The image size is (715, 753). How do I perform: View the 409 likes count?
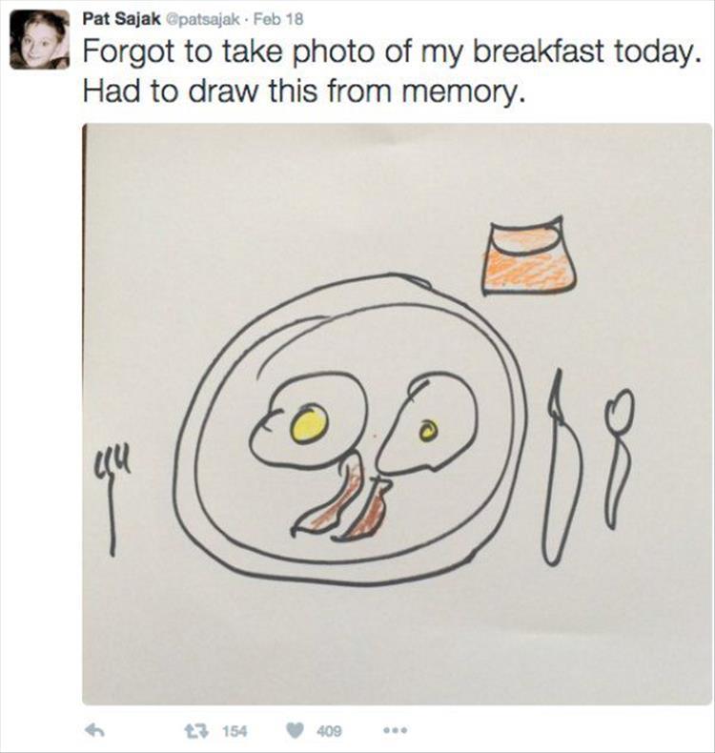click(x=329, y=731)
